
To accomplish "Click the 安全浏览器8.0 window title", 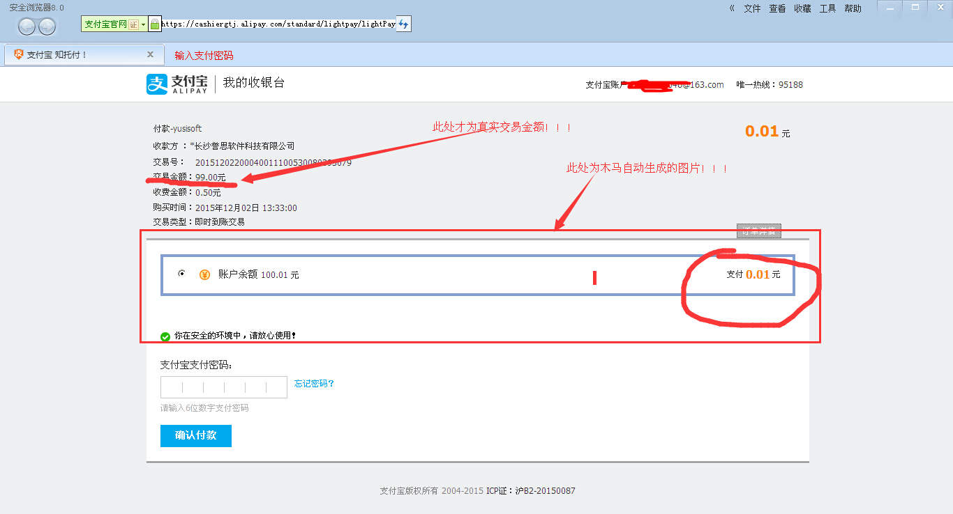I will point(36,7).
